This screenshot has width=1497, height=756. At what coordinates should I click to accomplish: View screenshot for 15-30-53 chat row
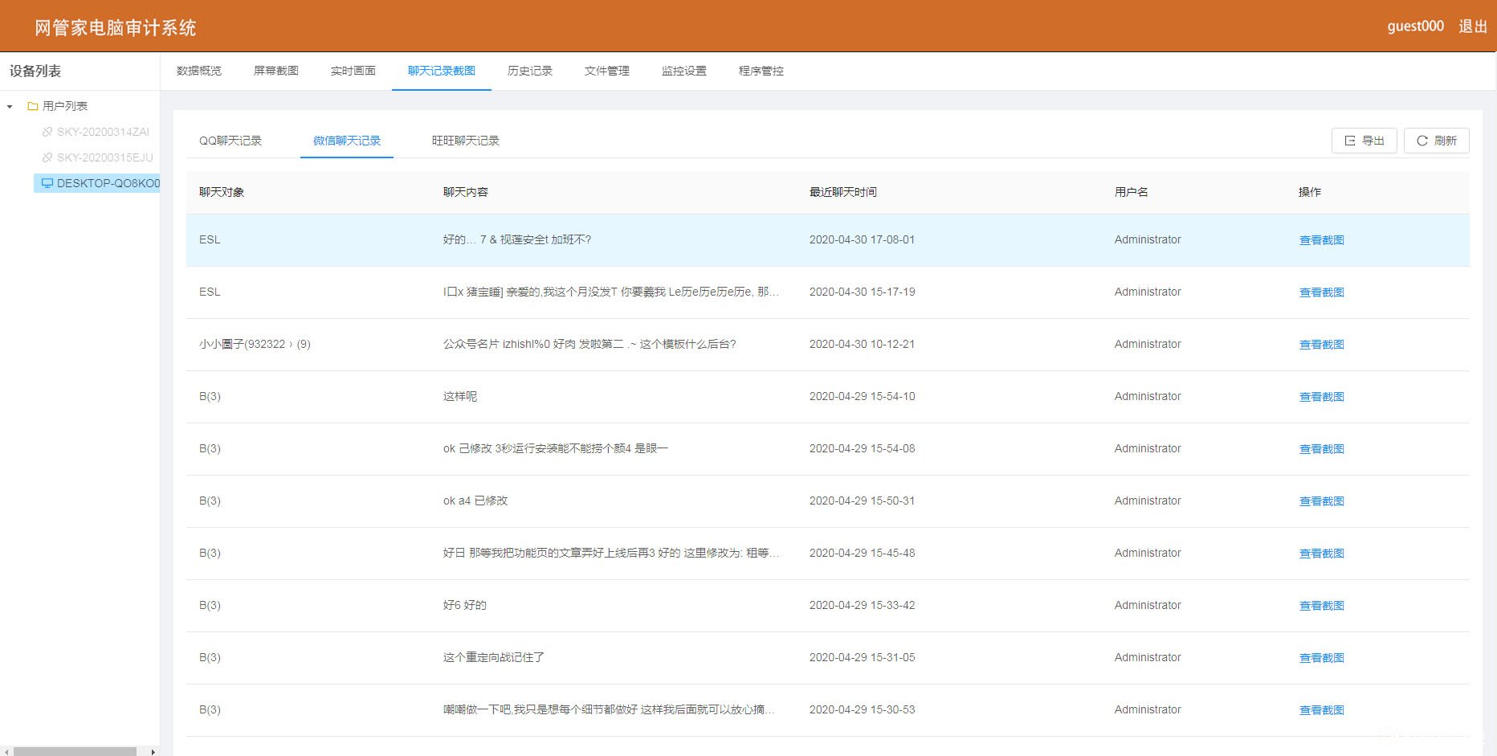point(1322,710)
